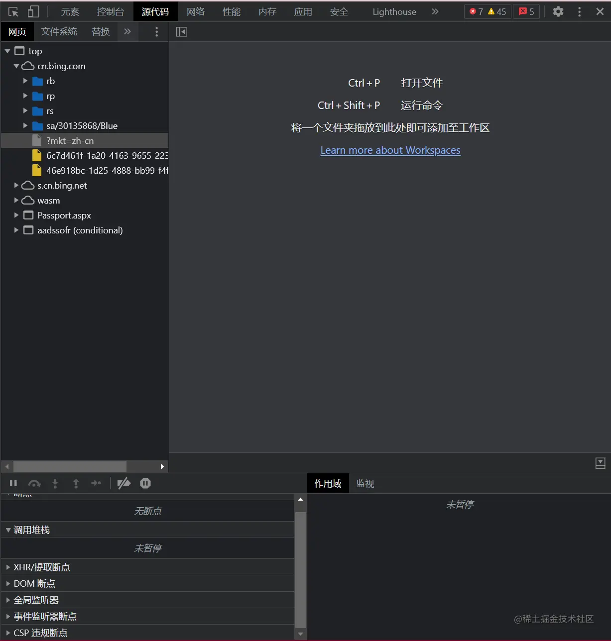611x641 pixels.
Task: Open the issues badge showing 5
Action: [526, 11]
